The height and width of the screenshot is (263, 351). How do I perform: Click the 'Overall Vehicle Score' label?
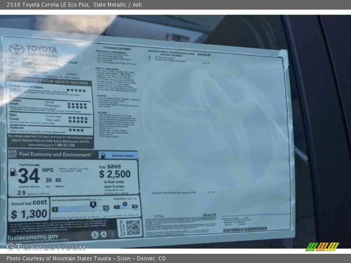tap(25, 86)
